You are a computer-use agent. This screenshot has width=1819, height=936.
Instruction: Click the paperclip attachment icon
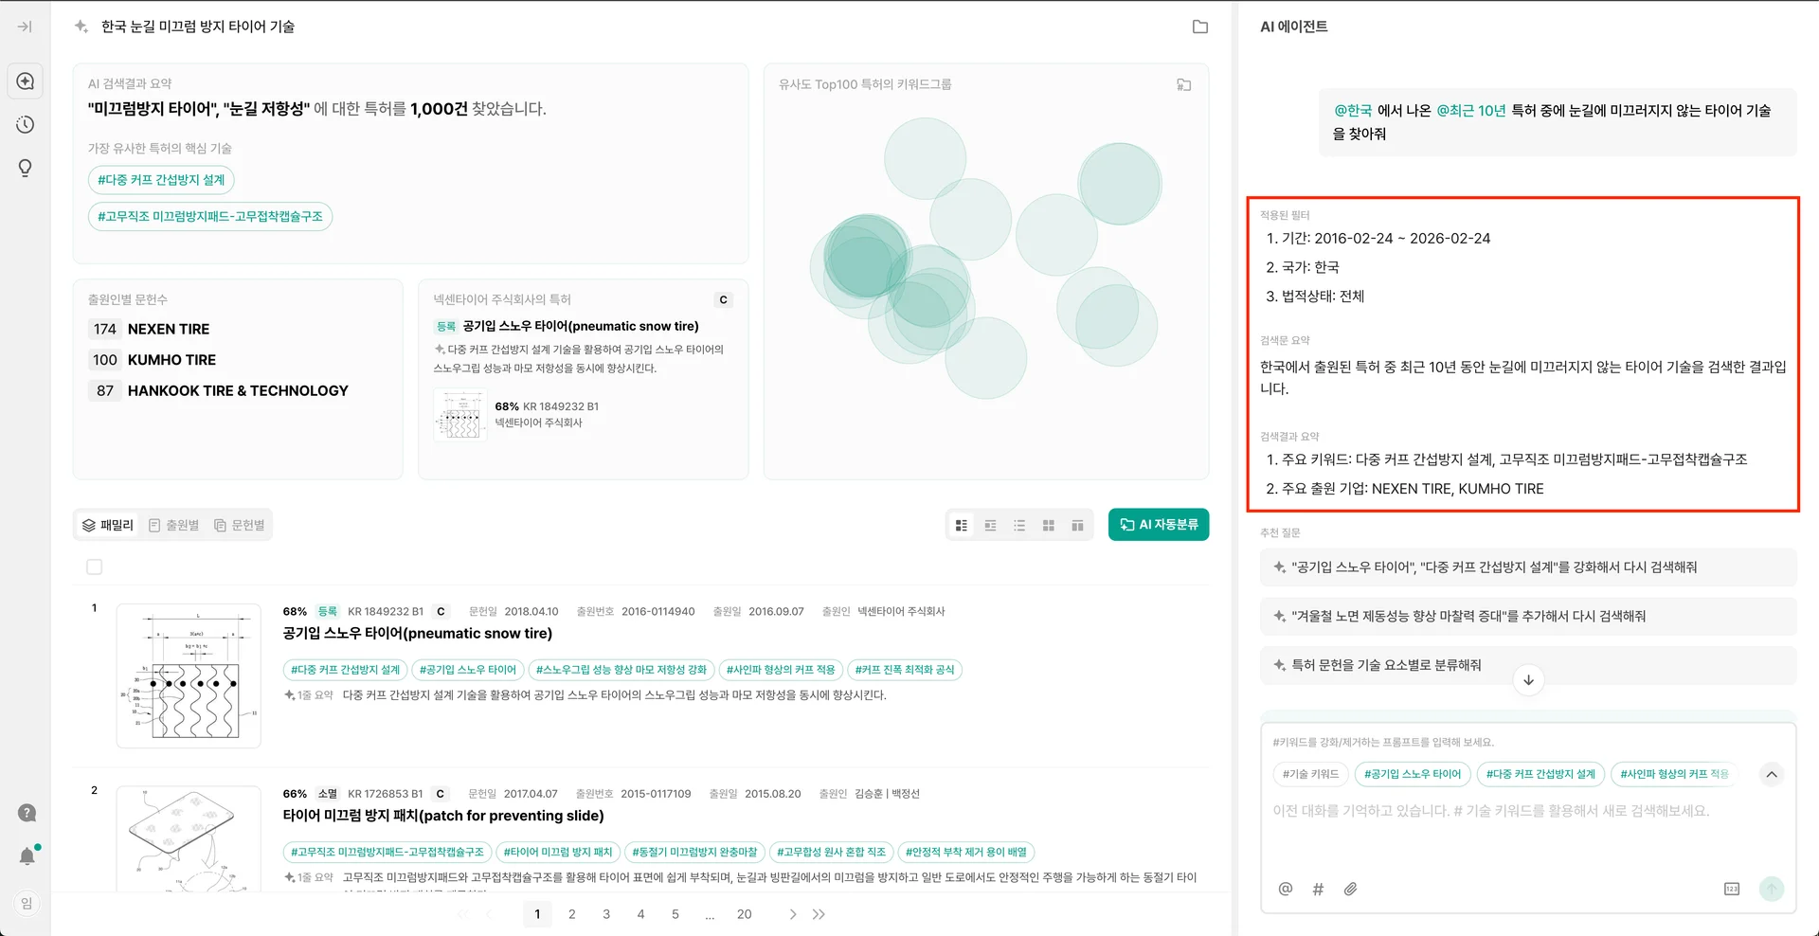click(1350, 889)
